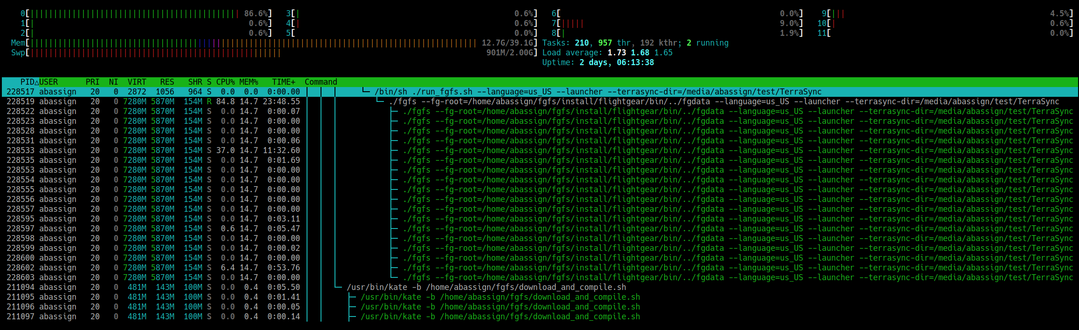Select kate thread row PID 211095

(x=540, y=297)
